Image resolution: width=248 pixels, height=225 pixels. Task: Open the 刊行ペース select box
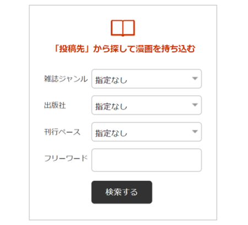click(x=147, y=132)
